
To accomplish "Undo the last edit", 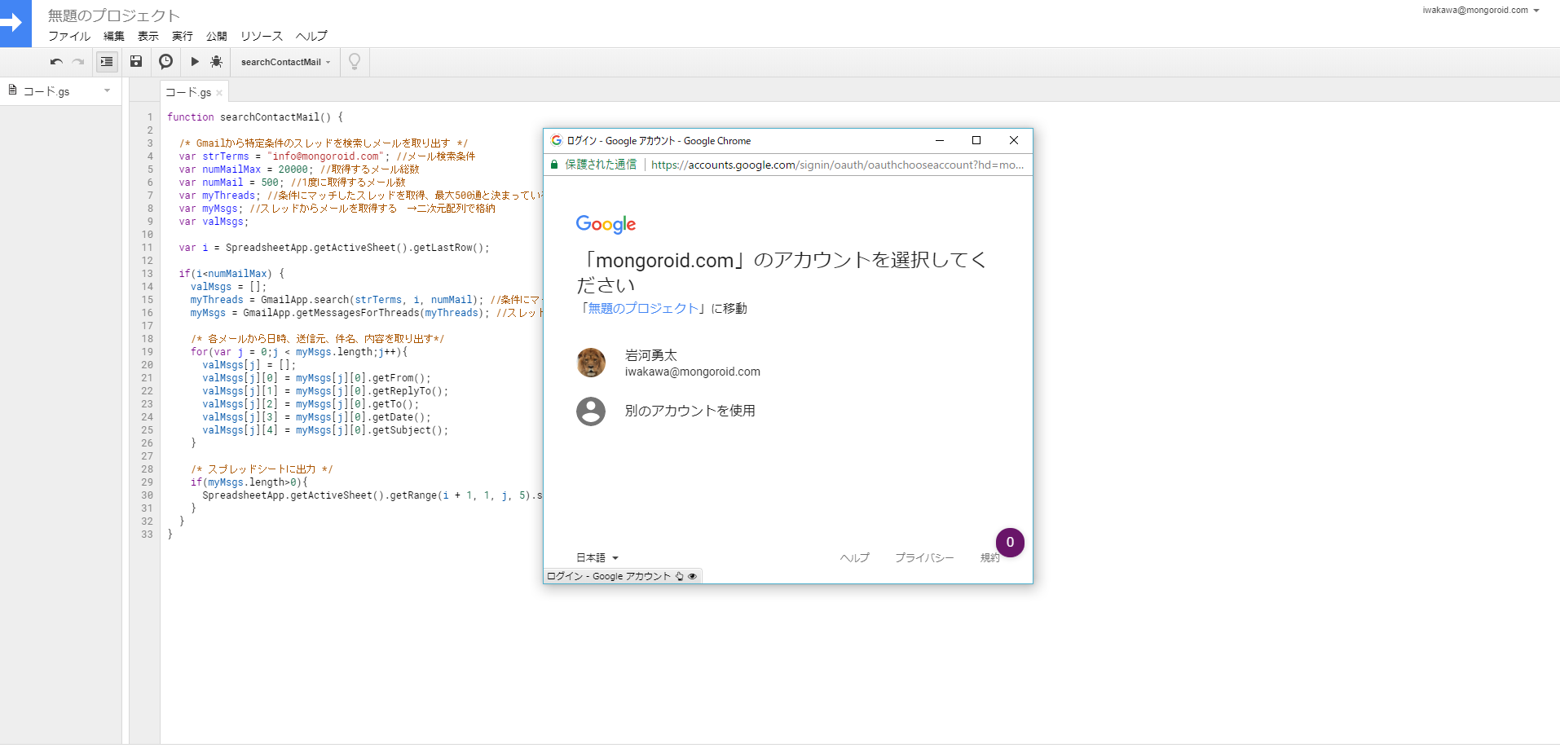I will (56, 62).
